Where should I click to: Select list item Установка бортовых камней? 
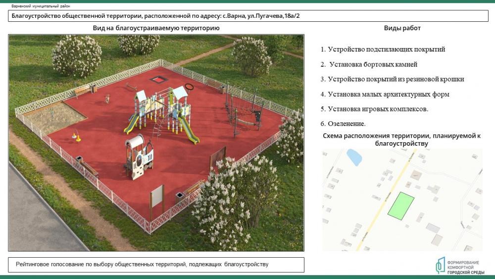click(x=369, y=64)
